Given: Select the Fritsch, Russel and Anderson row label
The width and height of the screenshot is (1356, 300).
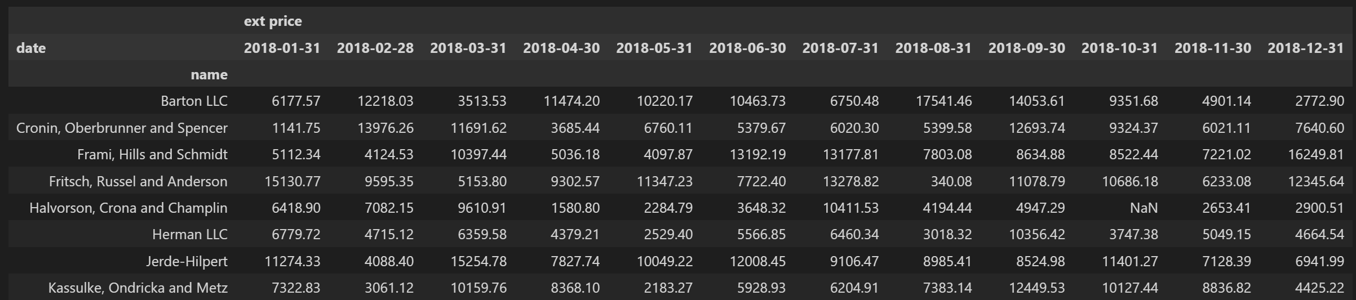Looking at the screenshot, I should [138, 182].
